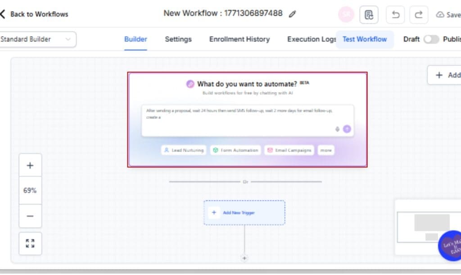This screenshot has width=461, height=275.
Task: Save the workflow via the cloud button
Action: 448,15
